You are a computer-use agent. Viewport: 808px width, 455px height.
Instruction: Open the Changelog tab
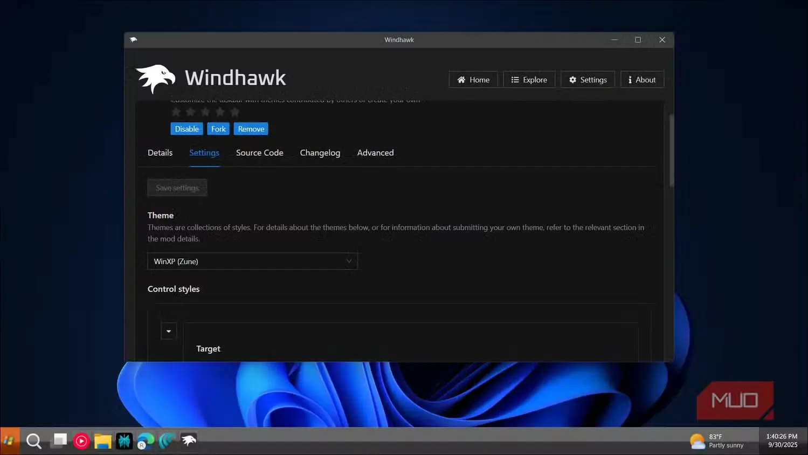(320, 153)
